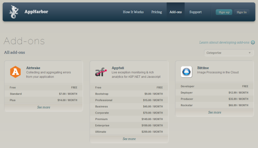Click the circular arrow icon beside Learn about developing add-ons

click(253, 43)
